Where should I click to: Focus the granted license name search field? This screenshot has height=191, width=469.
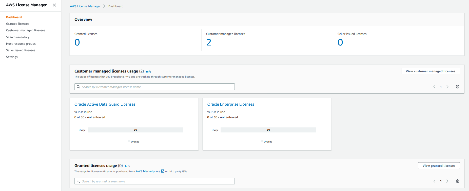click(x=154, y=181)
